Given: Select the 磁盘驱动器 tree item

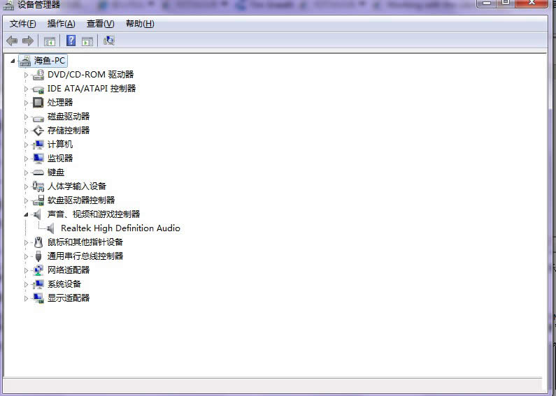Looking at the screenshot, I should 69,117.
